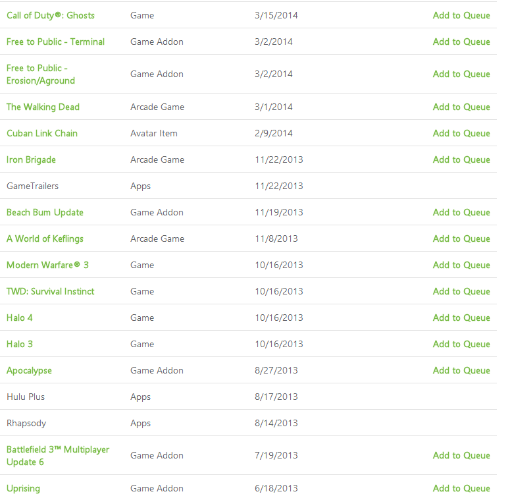The height and width of the screenshot is (500, 512).
Task: Add Iron Brigade to queue
Action: [x=461, y=160]
